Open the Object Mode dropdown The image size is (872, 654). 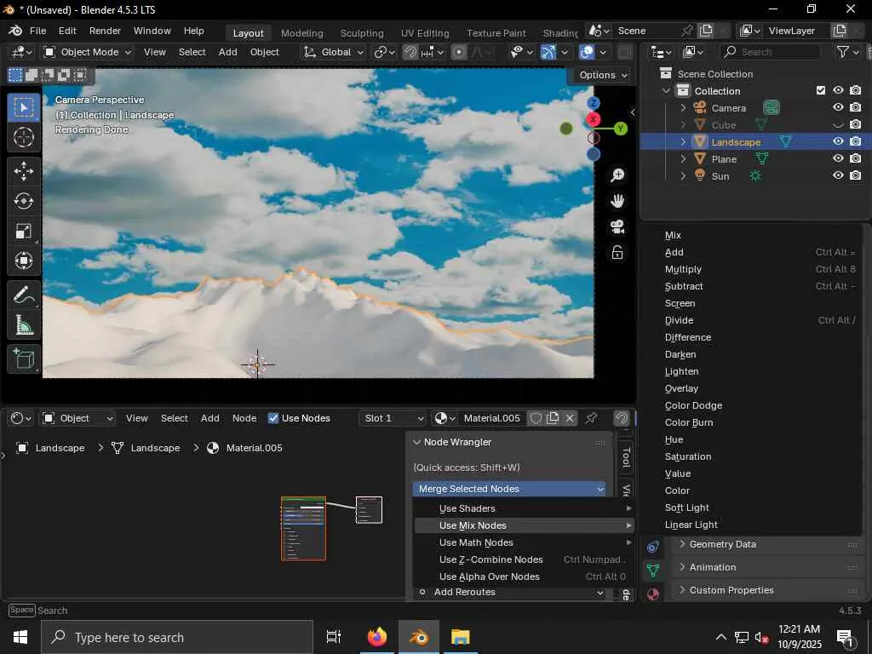point(88,52)
